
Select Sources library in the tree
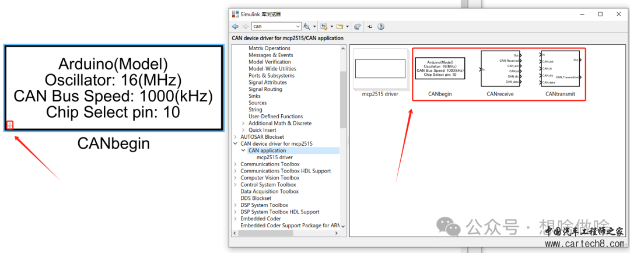258,103
